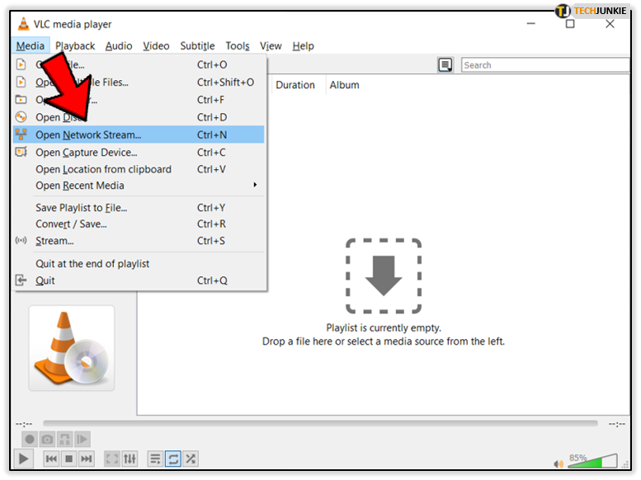Screen dimensions: 641x480
Task: Sort playlist by Album column
Action: (x=344, y=85)
